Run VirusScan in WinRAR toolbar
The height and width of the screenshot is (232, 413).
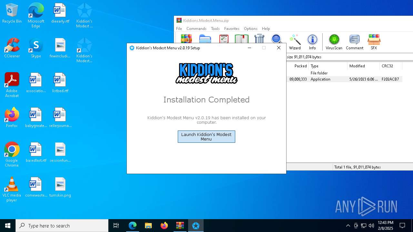point(334,42)
